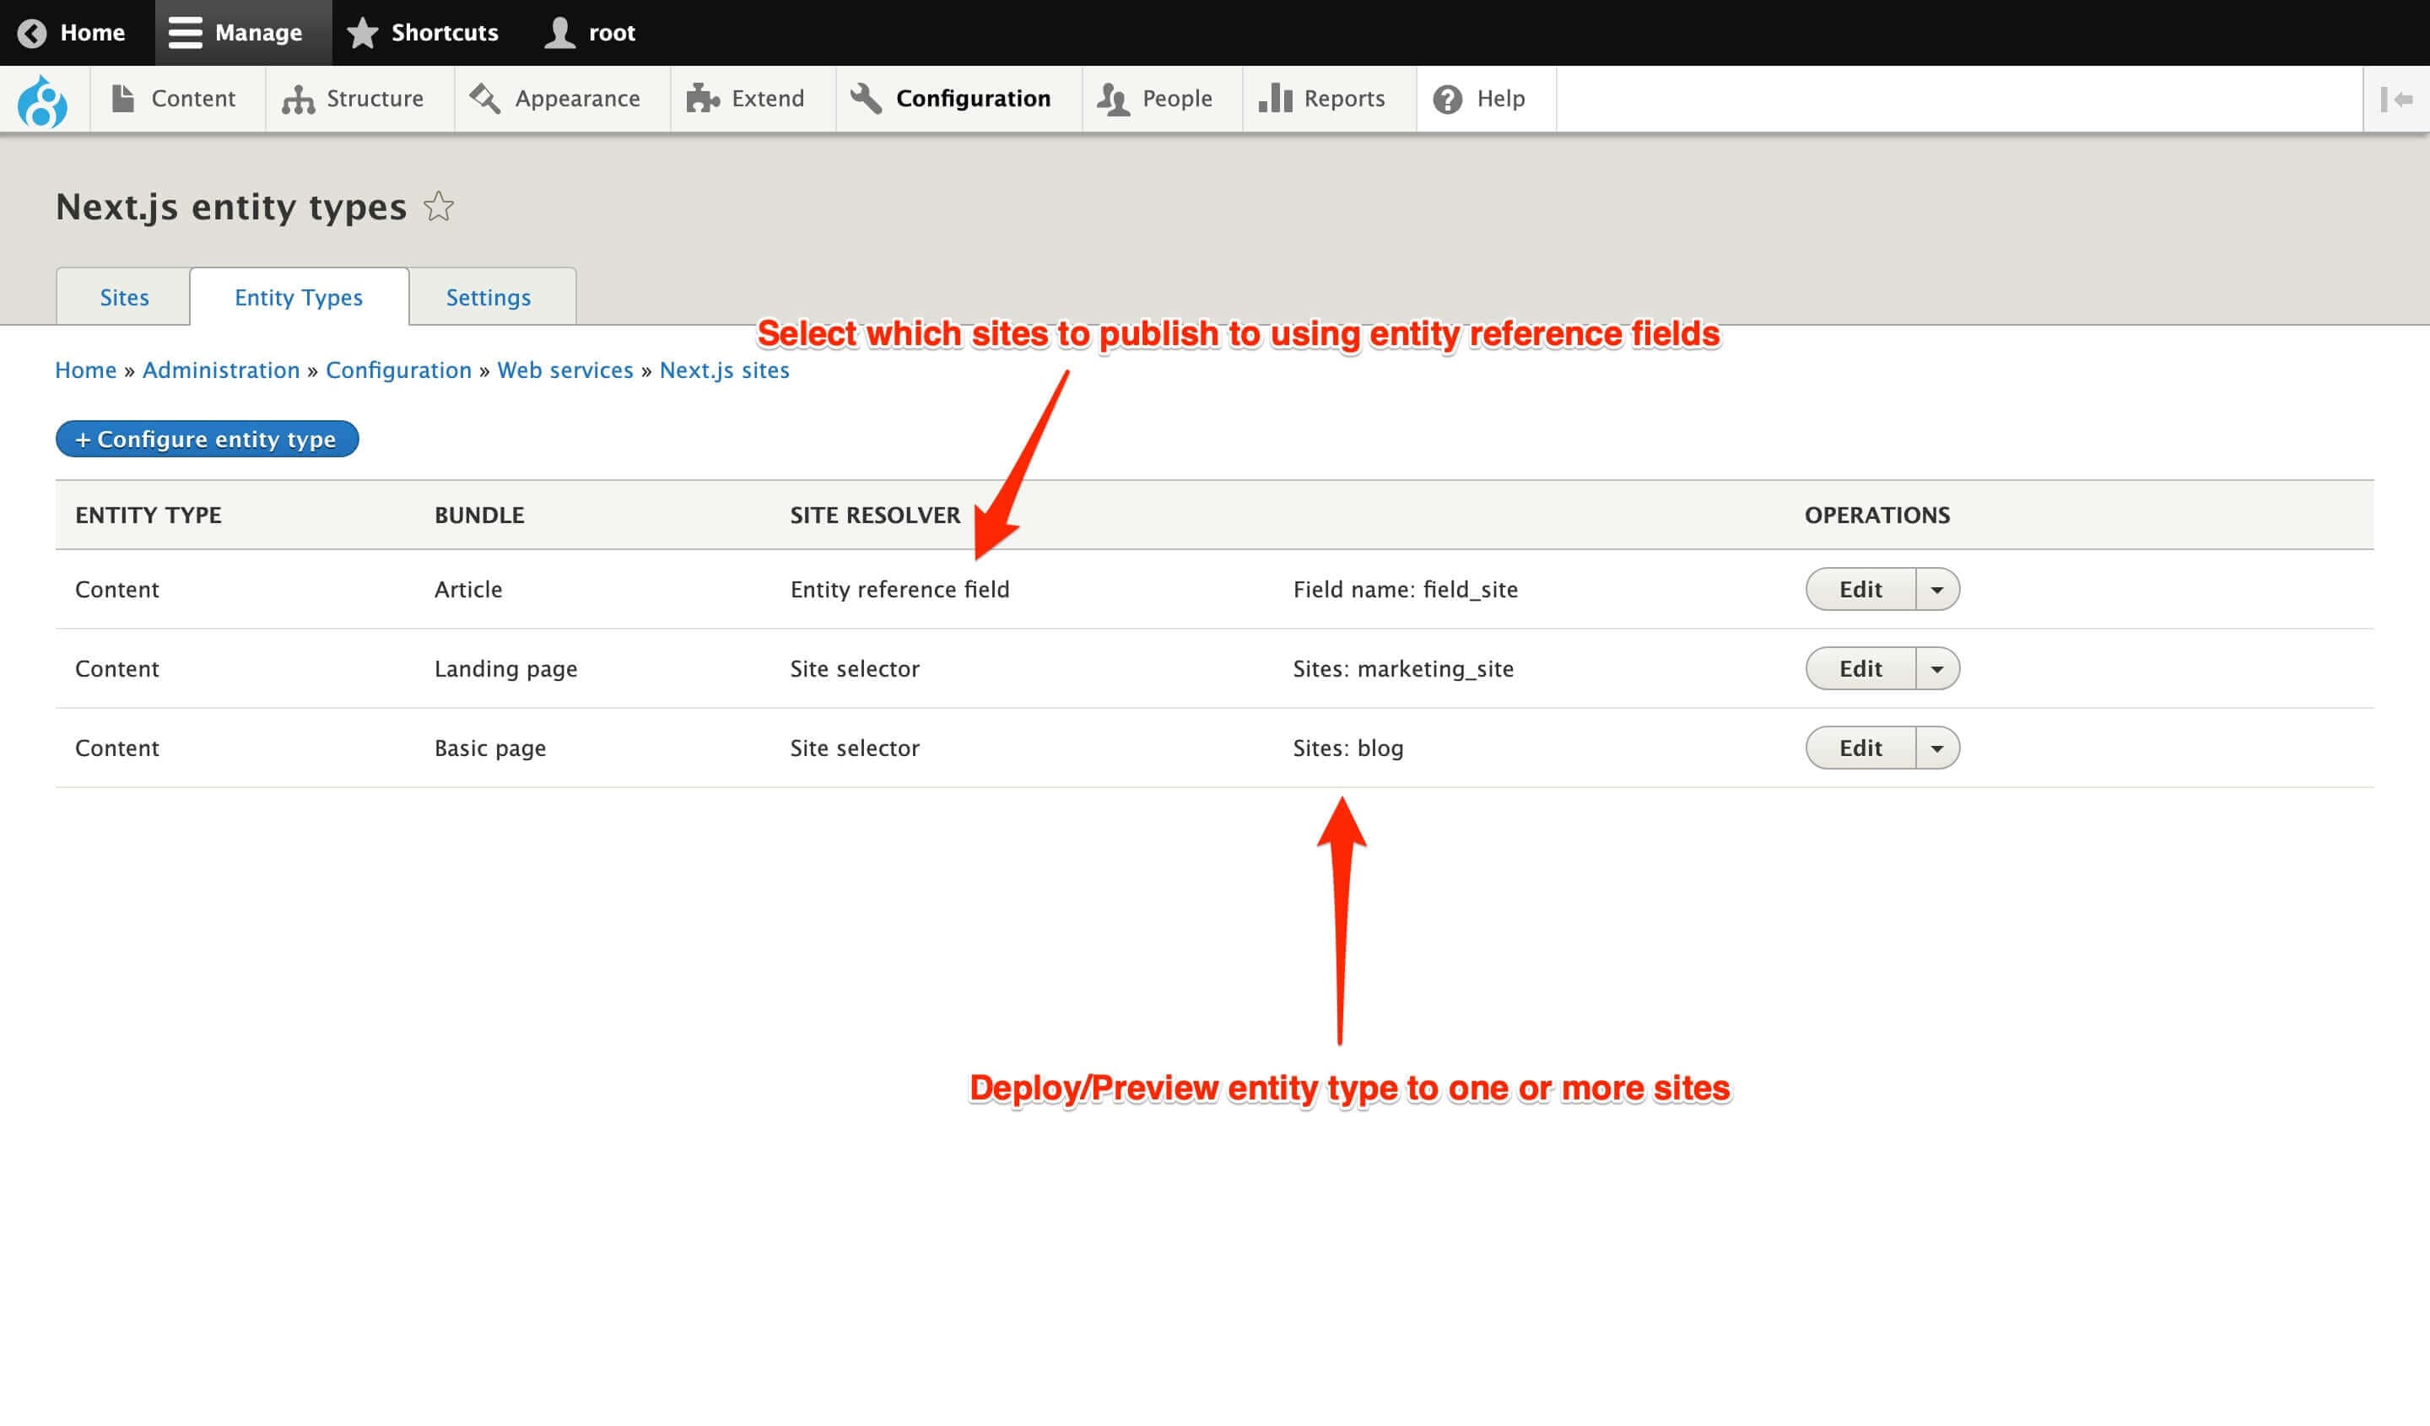Click the 'Landing page' bundle cell
The width and height of the screenshot is (2430, 1426).
tap(506, 668)
